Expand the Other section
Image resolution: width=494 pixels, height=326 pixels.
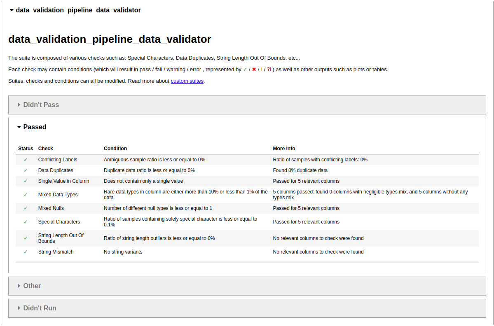coord(32,286)
